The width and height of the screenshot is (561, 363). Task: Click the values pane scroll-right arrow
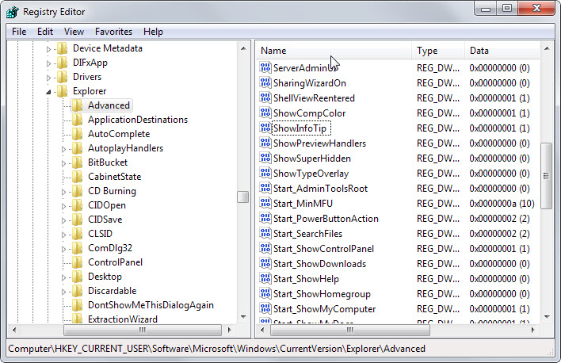click(533, 330)
